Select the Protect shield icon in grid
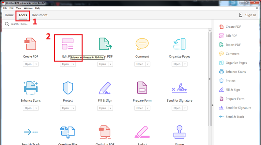The image size is (261, 145). (68, 88)
